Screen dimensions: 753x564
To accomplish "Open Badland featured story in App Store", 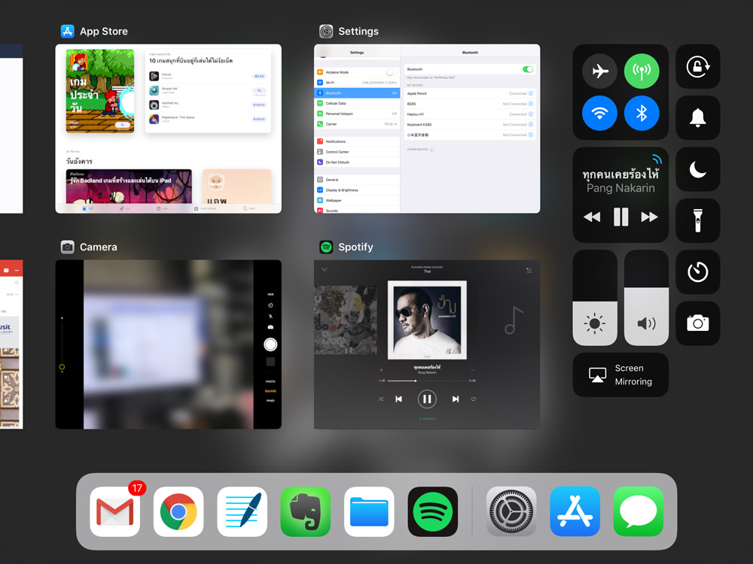I will 129,186.
